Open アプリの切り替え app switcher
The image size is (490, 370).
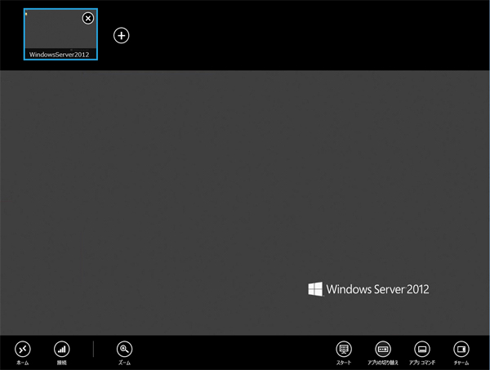click(x=383, y=349)
